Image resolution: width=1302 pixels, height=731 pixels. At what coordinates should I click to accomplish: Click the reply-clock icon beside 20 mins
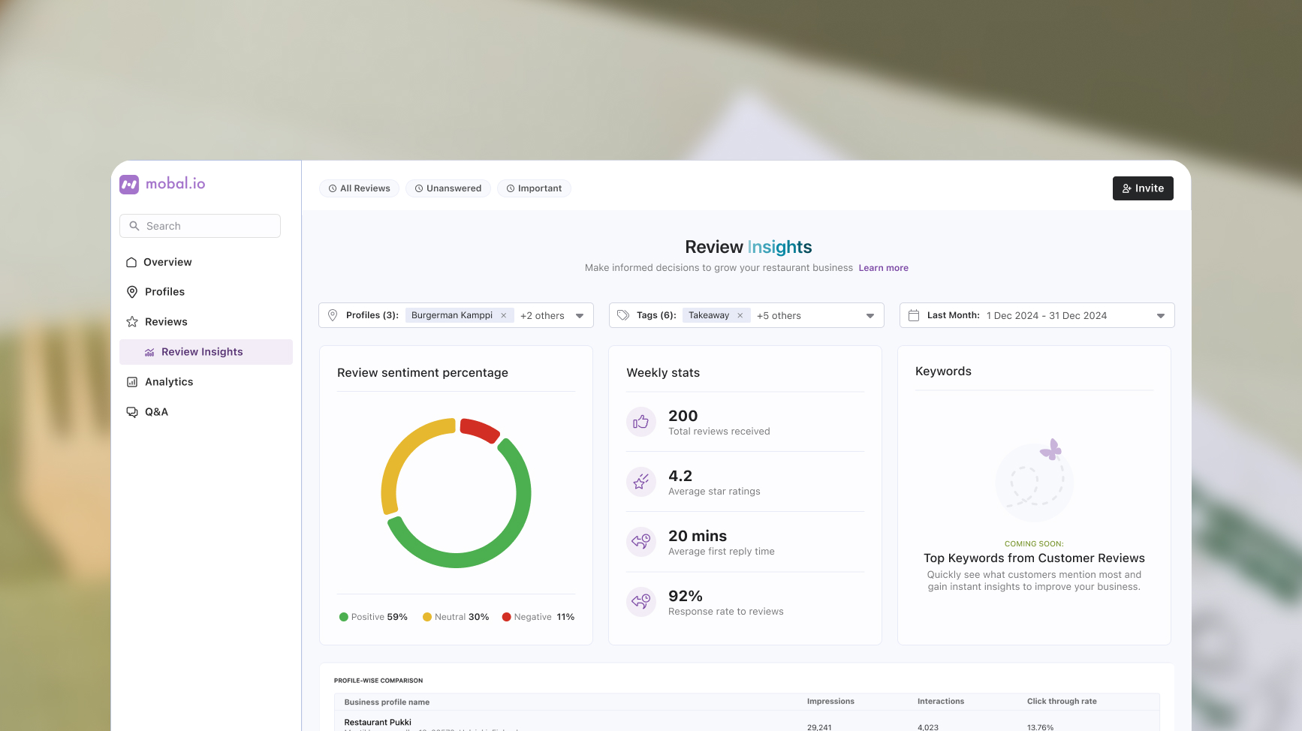pos(641,542)
